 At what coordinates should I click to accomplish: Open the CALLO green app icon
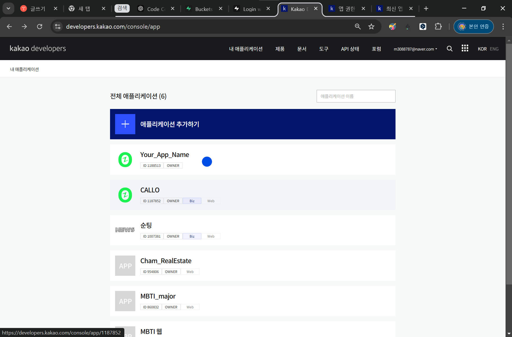(125, 195)
